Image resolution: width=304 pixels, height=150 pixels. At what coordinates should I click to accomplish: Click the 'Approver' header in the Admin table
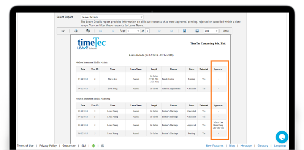pyautogui.click(x=218, y=69)
